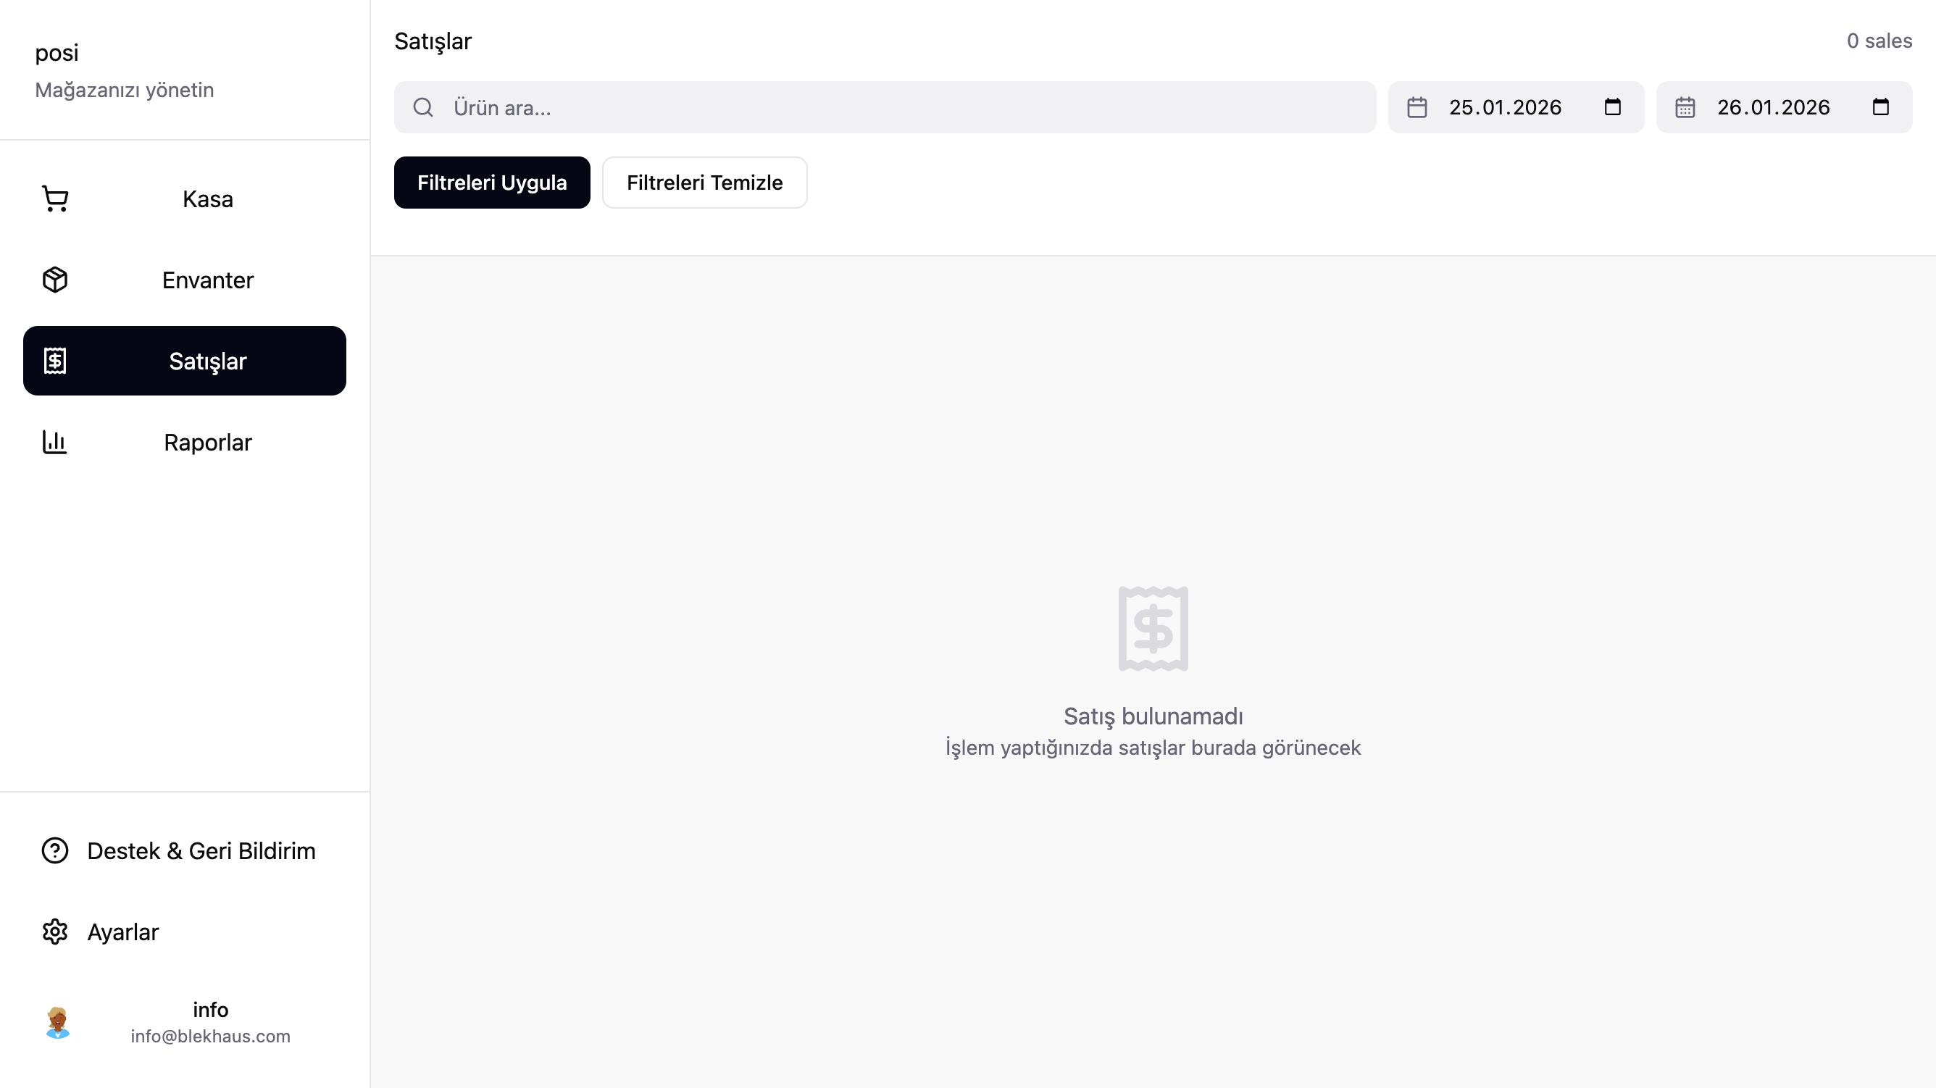Click calendar icon left of 26.01.2026
This screenshot has height=1088, width=1936.
[1685, 107]
